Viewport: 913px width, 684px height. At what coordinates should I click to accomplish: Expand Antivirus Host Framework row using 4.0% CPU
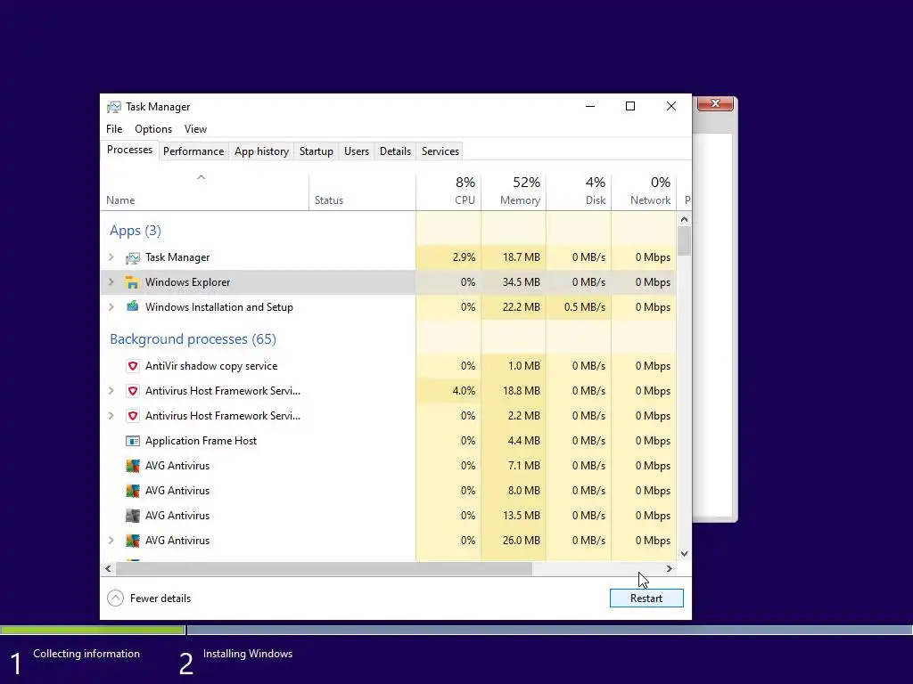(111, 391)
